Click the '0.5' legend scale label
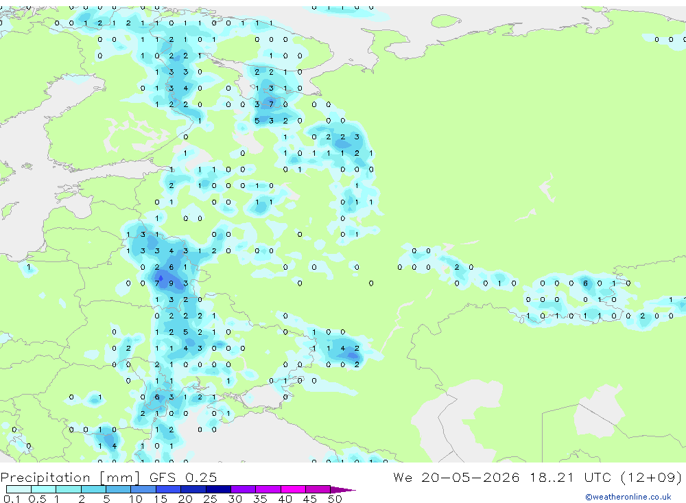This screenshot has width=686, height=503. point(37,499)
